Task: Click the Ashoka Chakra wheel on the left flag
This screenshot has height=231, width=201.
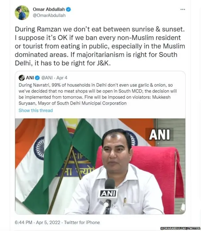Action: coord(40,148)
